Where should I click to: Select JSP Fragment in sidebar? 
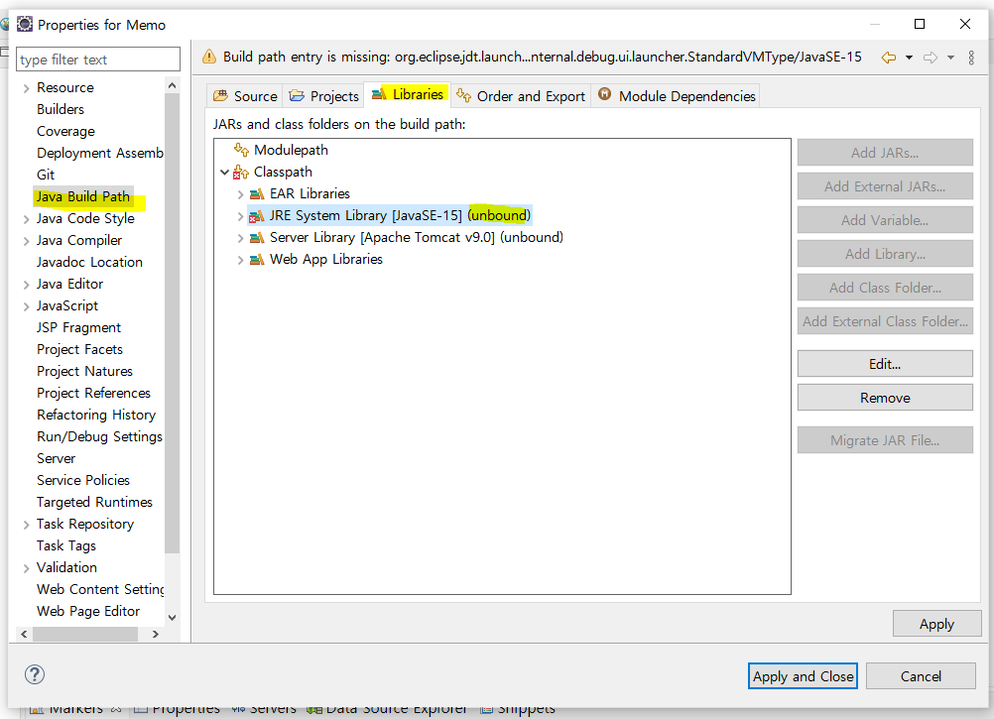click(x=78, y=327)
